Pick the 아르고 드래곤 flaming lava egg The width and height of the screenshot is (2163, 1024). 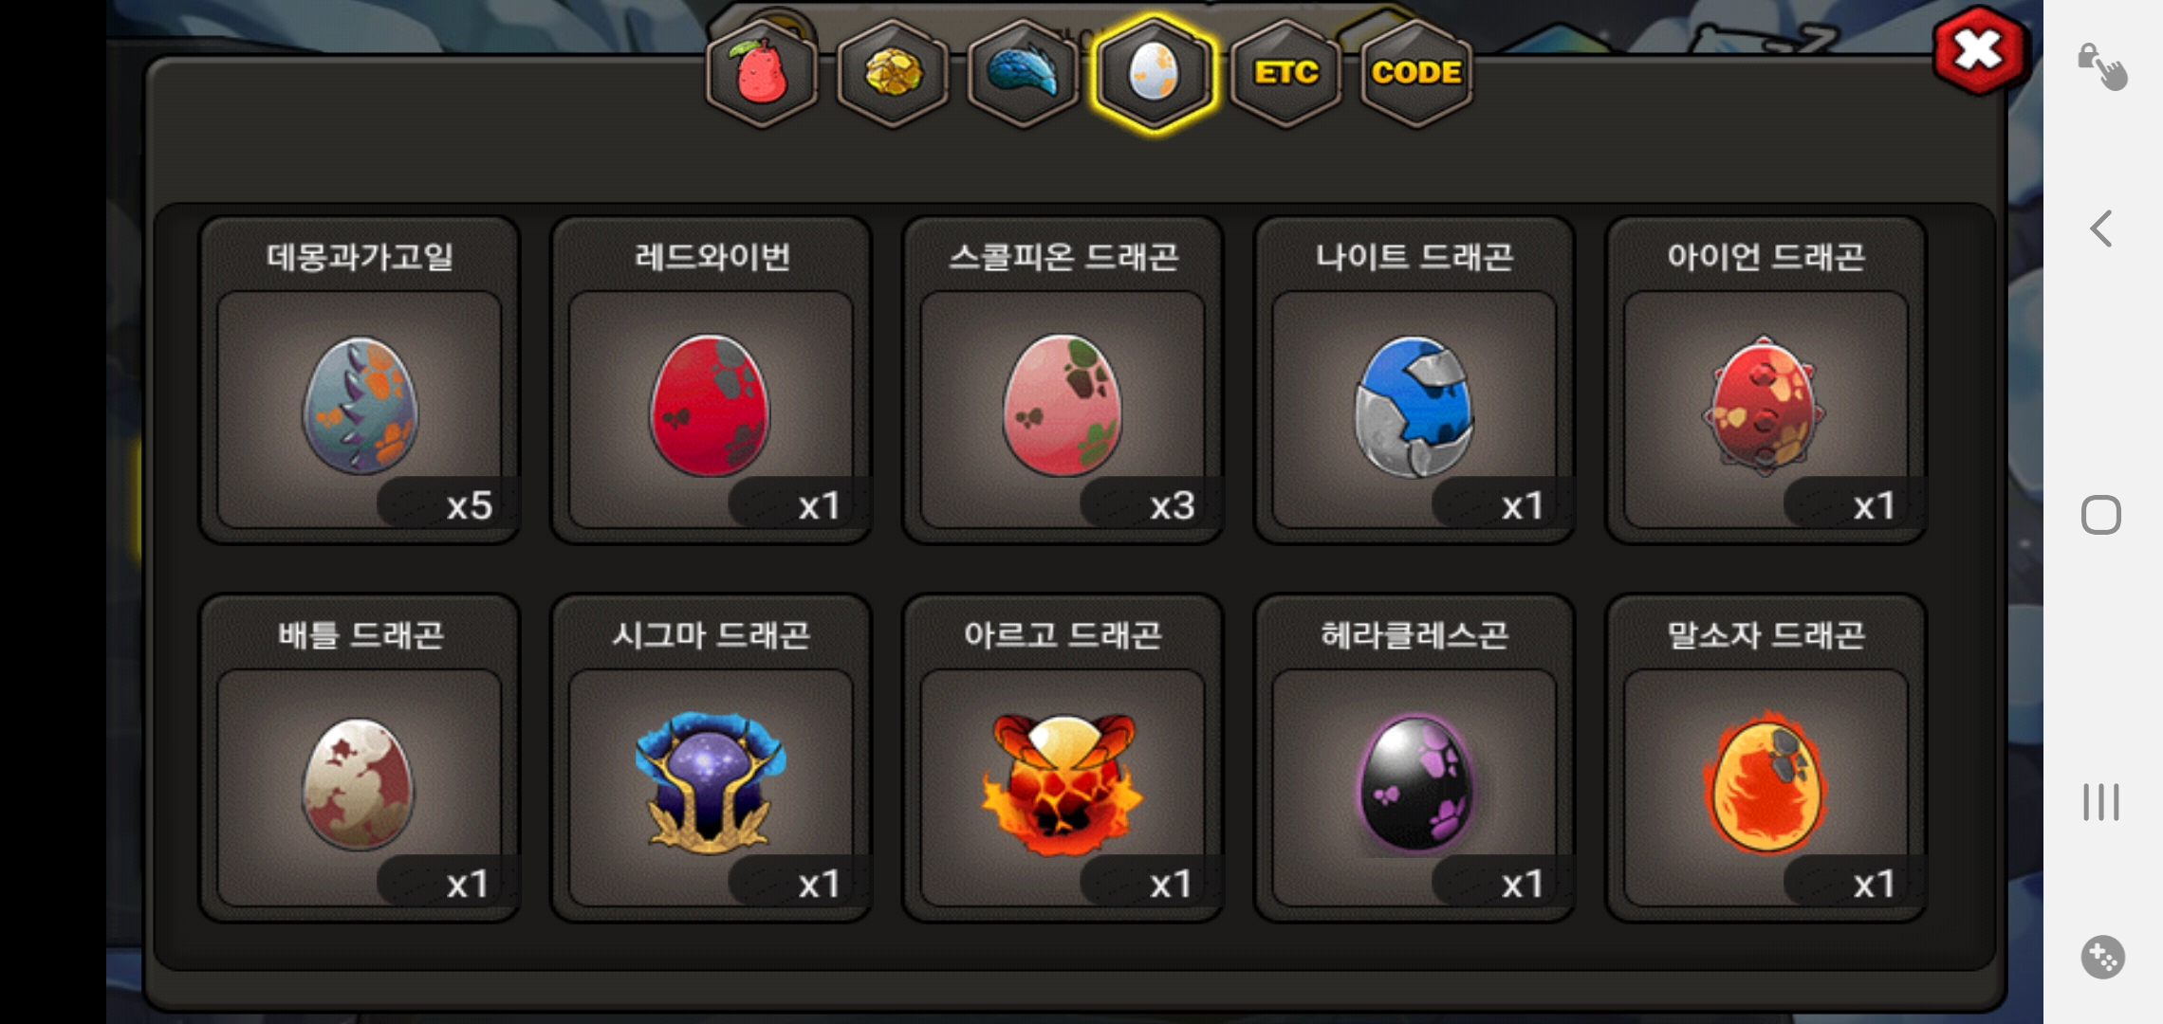point(1063,759)
